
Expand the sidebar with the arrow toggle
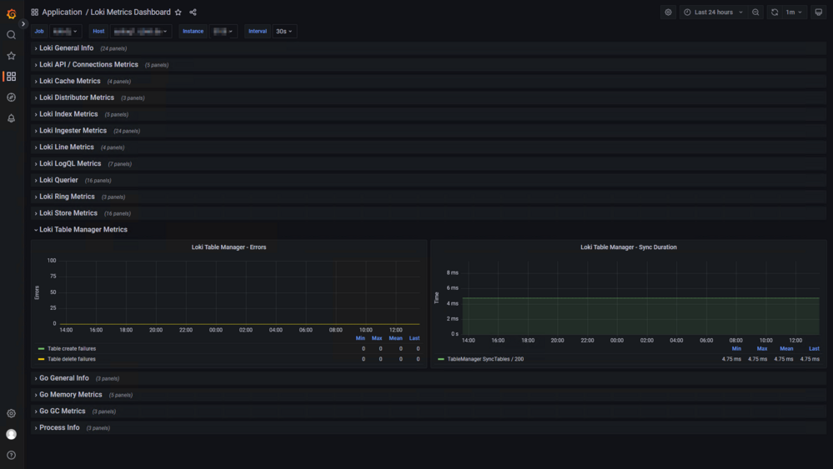click(x=23, y=24)
